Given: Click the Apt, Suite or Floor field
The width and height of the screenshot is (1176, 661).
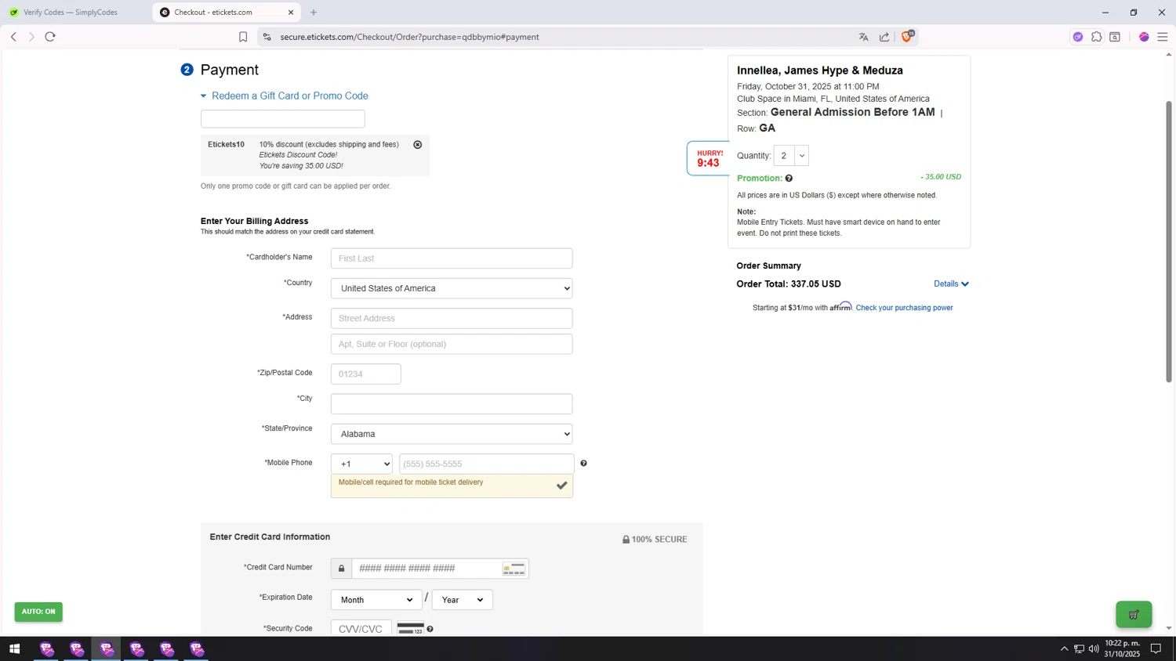Looking at the screenshot, I should pos(452,344).
